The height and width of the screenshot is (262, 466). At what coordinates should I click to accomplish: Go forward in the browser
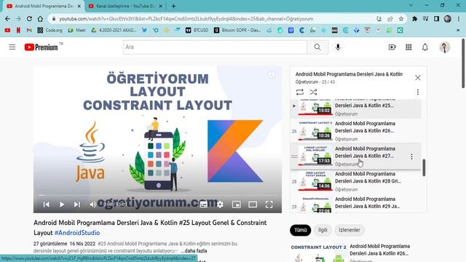(x=18, y=19)
